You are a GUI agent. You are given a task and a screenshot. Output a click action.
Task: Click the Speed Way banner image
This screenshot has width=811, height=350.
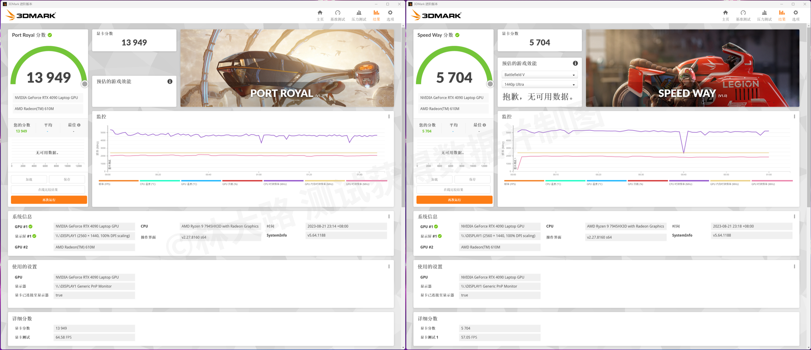click(692, 68)
